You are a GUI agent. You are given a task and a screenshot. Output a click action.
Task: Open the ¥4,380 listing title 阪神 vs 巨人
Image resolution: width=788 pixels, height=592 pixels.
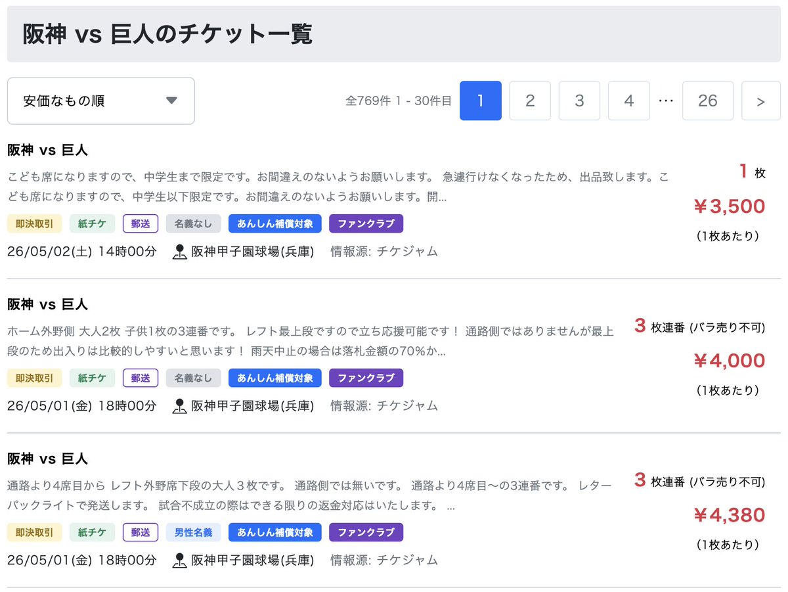[47, 459]
